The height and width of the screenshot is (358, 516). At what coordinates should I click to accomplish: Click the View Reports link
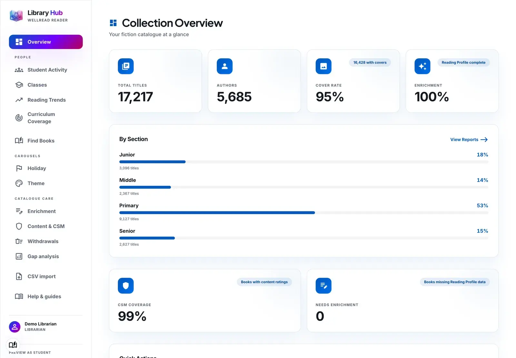tap(469, 140)
